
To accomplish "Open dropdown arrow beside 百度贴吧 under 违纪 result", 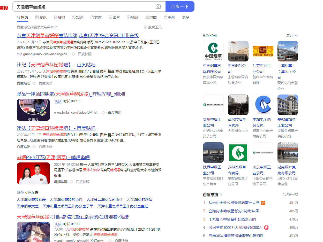I will pyautogui.click(x=34, y=83).
